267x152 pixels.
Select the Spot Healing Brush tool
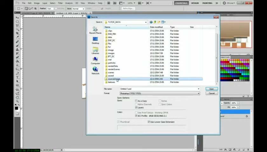pos(17,42)
